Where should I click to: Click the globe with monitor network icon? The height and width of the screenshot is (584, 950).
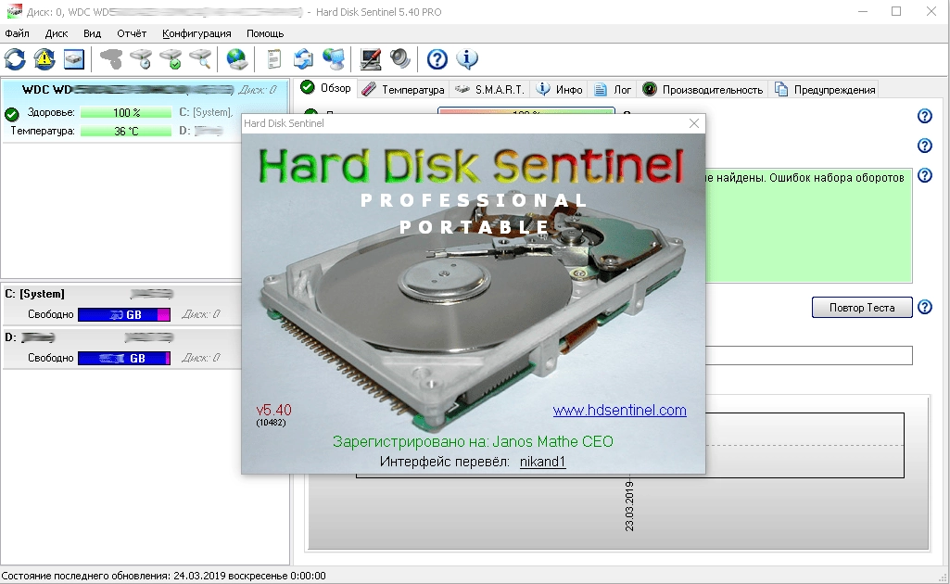pyautogui.click(x=334, y=59)
